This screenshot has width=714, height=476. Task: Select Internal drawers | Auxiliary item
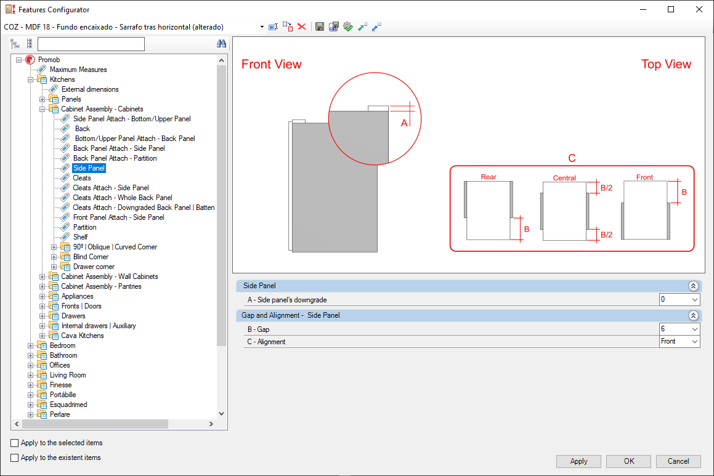[x=99, y=326]
